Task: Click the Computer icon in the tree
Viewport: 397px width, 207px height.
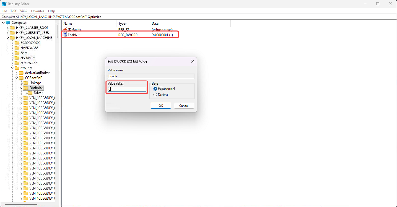Action: (8, 23)
